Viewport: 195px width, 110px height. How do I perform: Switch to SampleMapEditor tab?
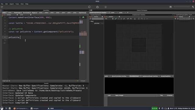click(166, 76)
